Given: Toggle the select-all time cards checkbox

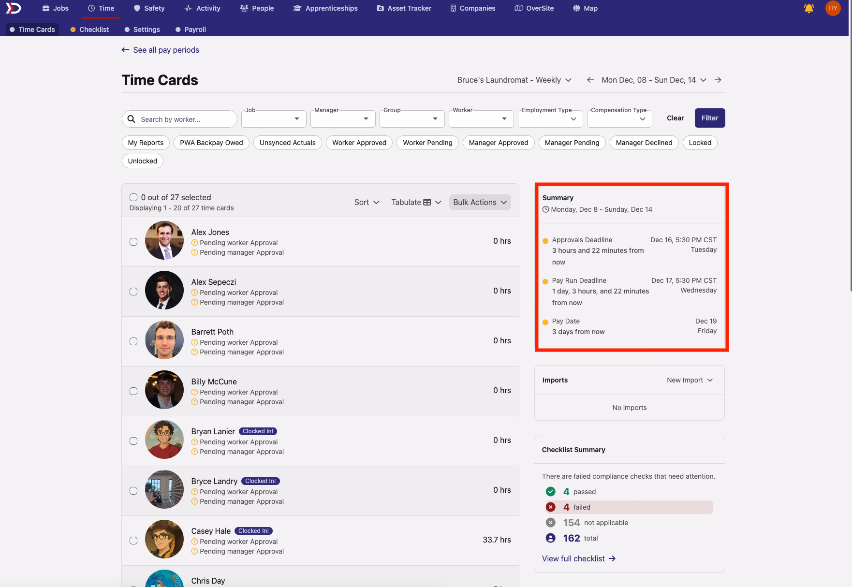Looking at the screenshot, I should coord(133,197).
